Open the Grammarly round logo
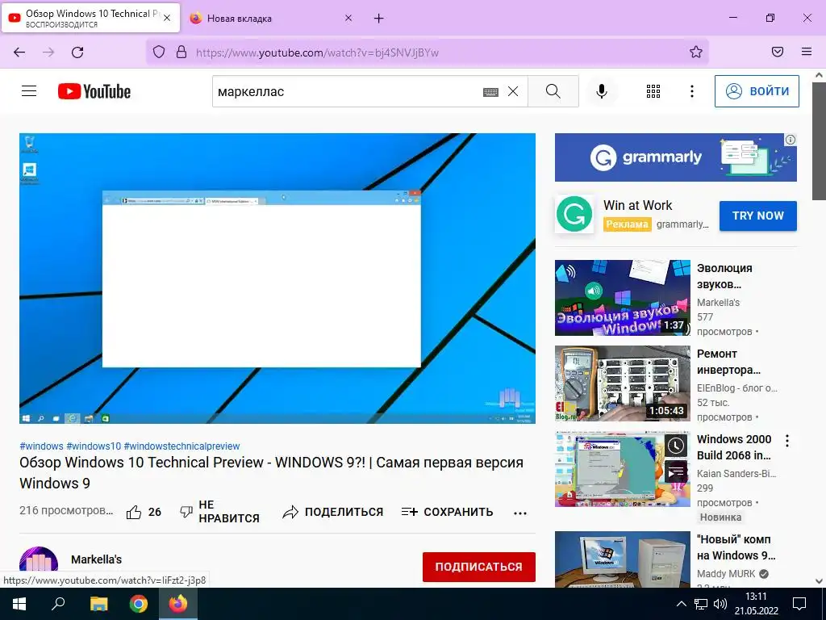This screenshot has width=826, height=620. tap(574, 214)
